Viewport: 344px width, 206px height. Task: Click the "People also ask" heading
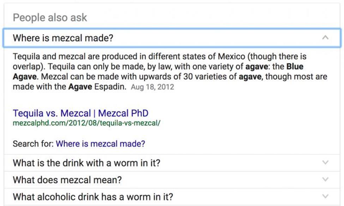[50, 18]
